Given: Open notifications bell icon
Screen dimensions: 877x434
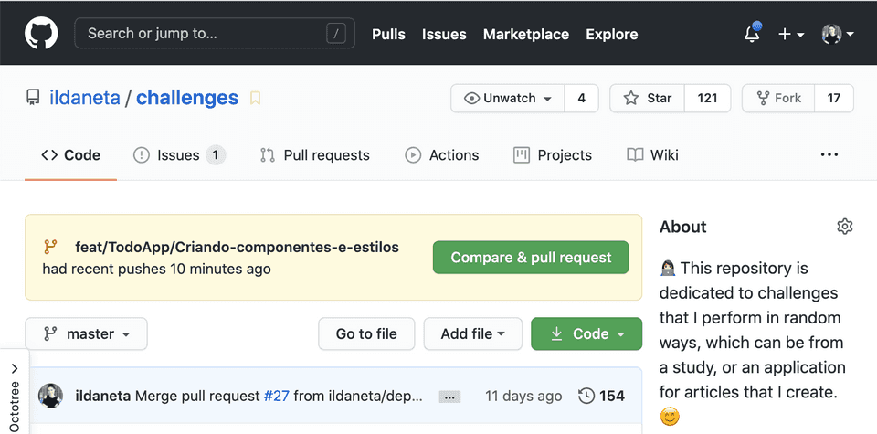Looking at the screenshot, I should click(x=752, y=34).
